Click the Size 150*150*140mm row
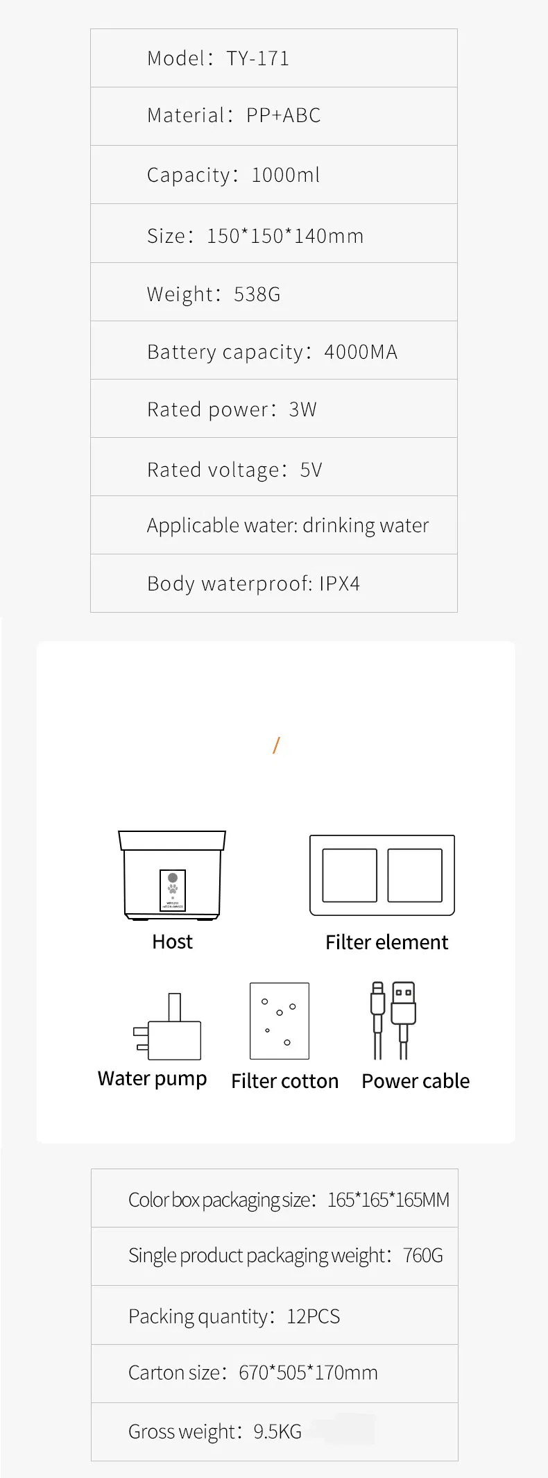This screenshot has height=1478, width=548. [274, 235]
